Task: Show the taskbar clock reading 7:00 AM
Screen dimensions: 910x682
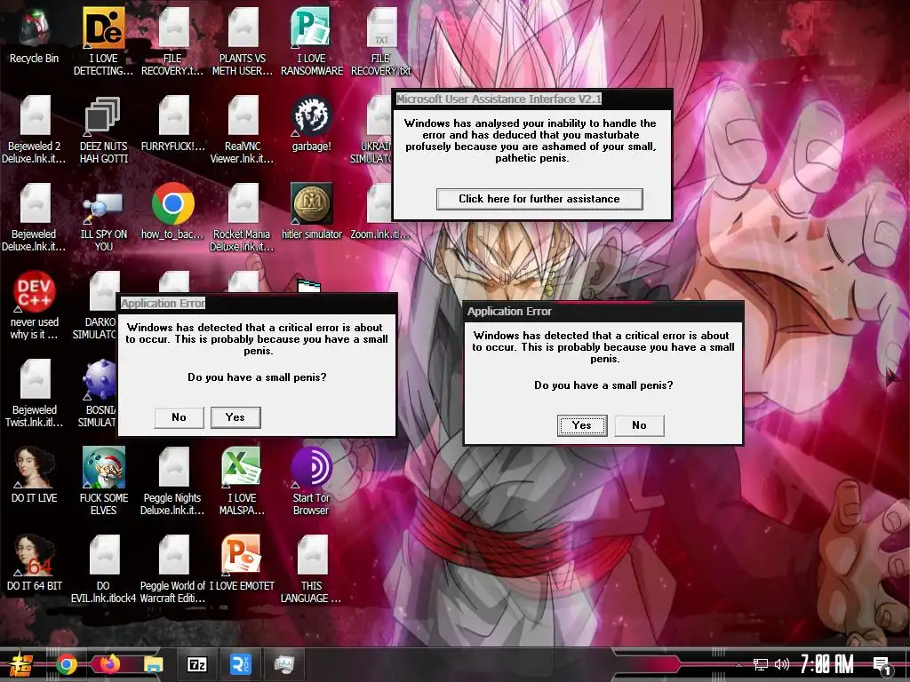Action: click(826, 664)
